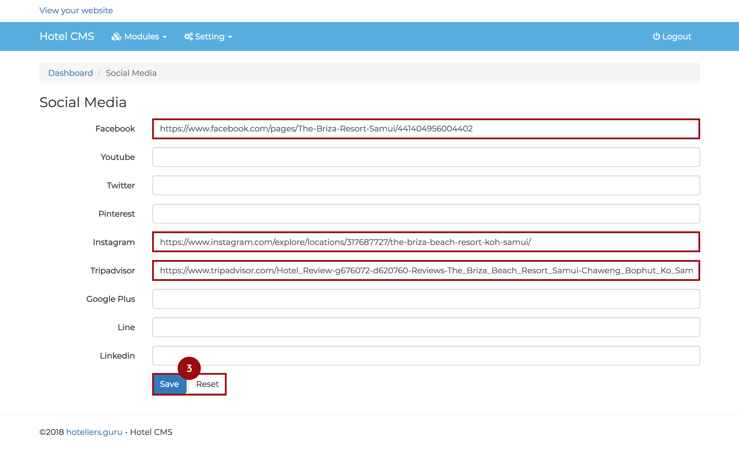
Task: Go to Dashboard breadcrumb
Action: point(70,73)
